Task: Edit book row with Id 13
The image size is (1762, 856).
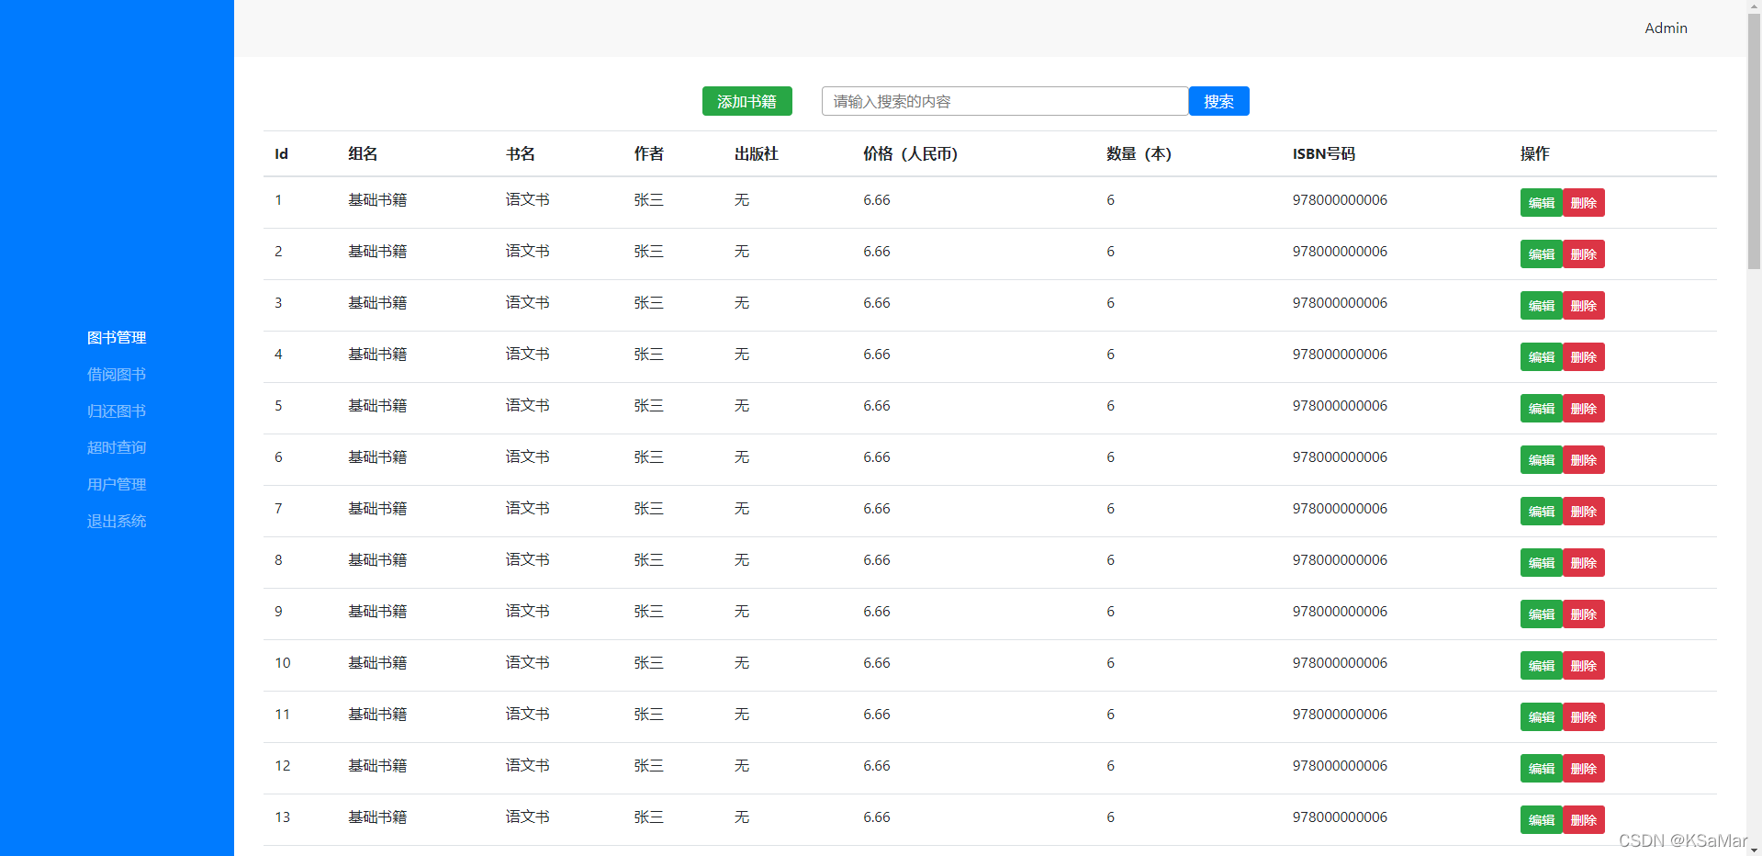Action: 1542,820
